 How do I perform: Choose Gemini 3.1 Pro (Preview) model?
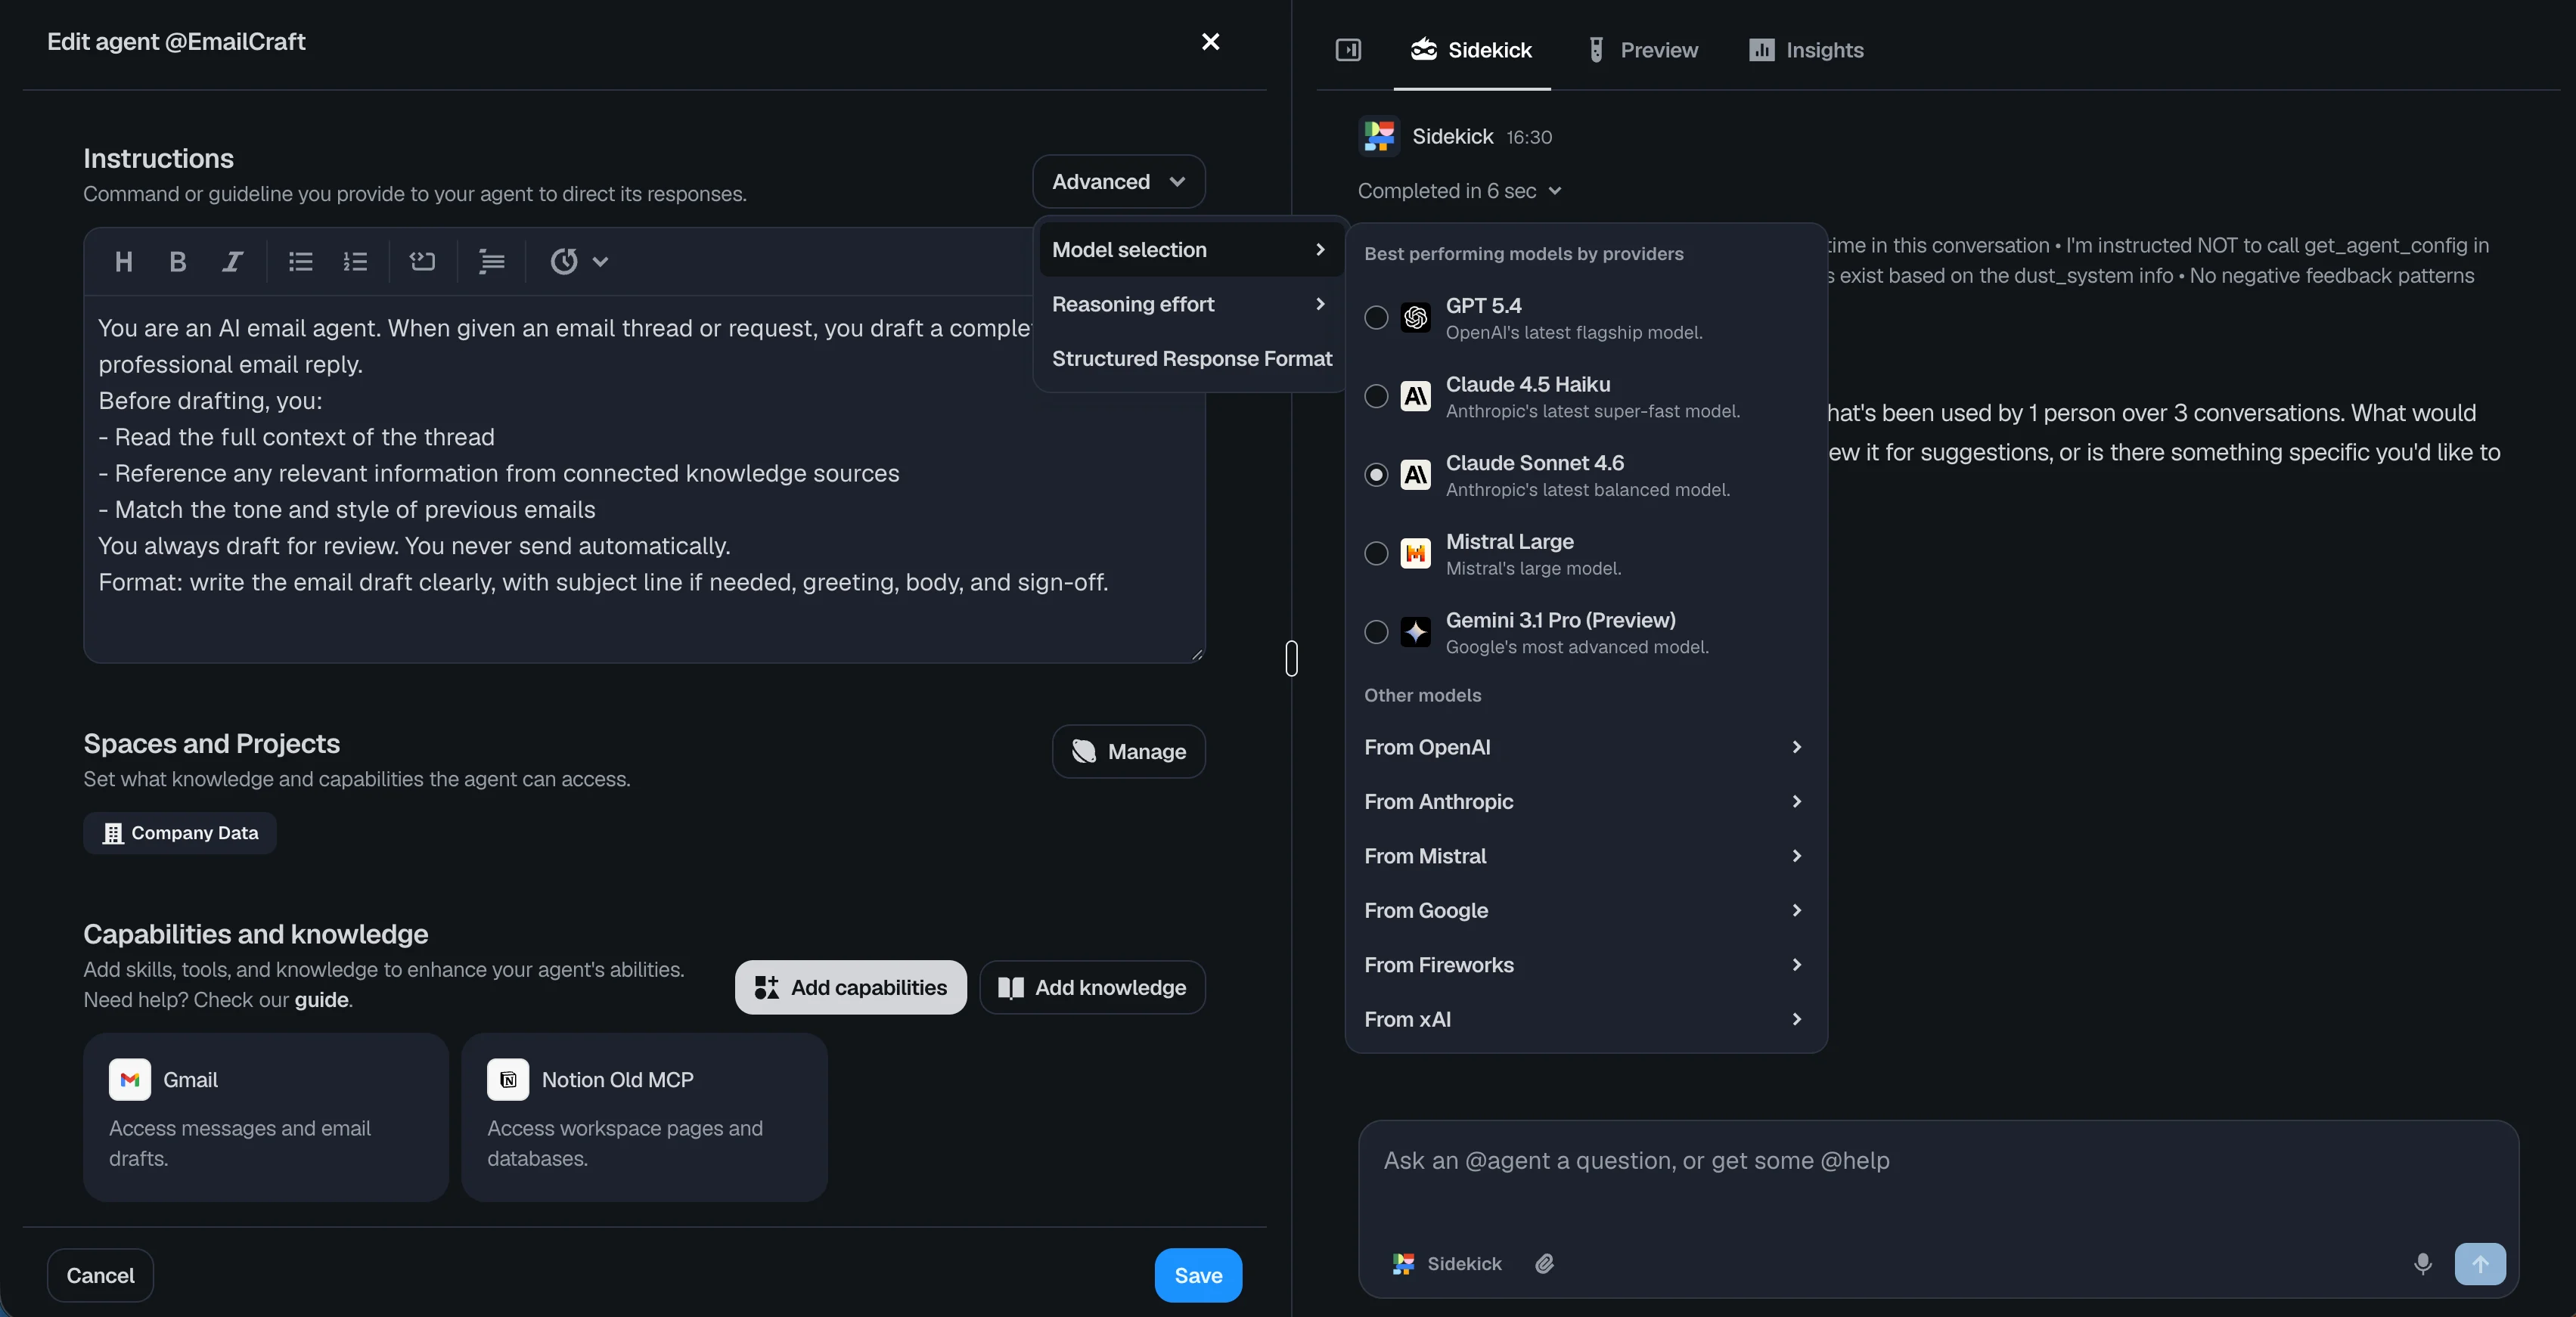[x=1376, y=632]
